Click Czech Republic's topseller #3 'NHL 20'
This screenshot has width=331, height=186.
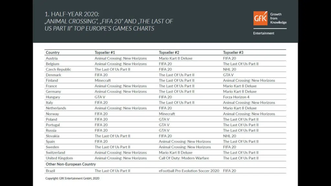pyautogui.click(x=230, y=69)
